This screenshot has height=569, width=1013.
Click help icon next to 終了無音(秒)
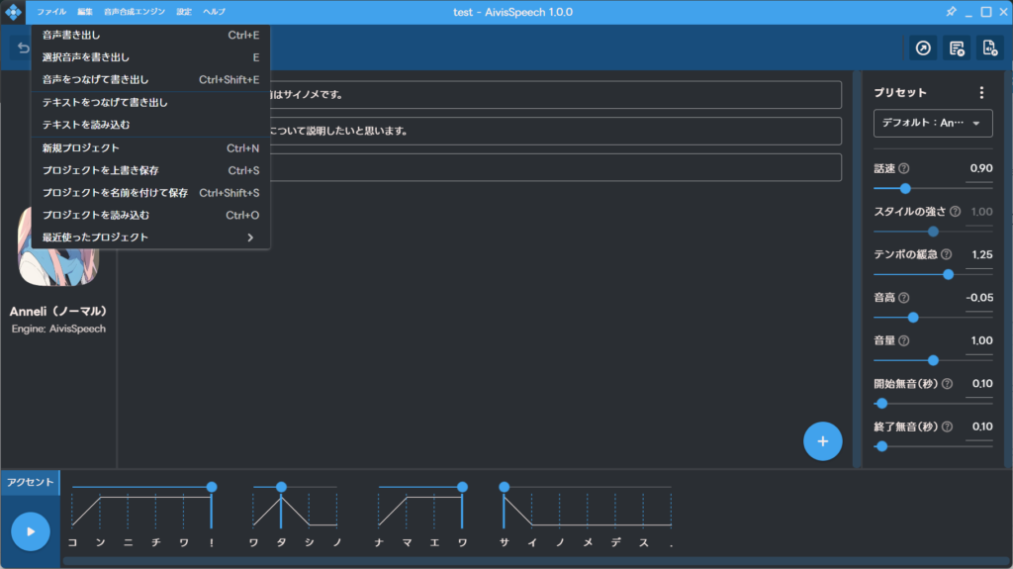[947, 427]
